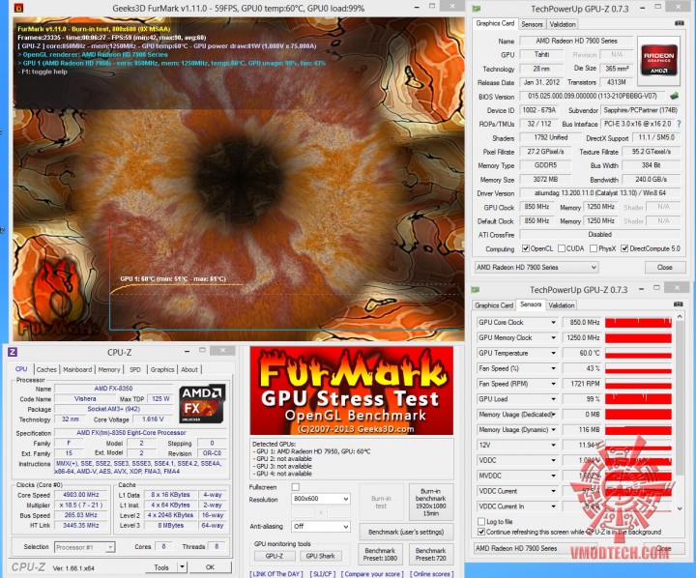Screen dimensions: 696x578
Task: Toggle the OpenCL checkbox
Action: [x=526, y=248]
